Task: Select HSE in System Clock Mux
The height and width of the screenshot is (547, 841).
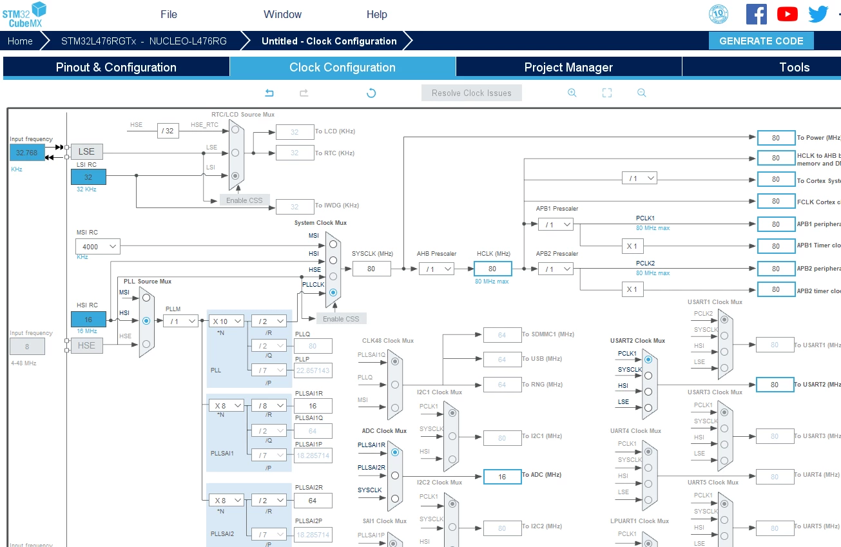Action: coord(333,276)
